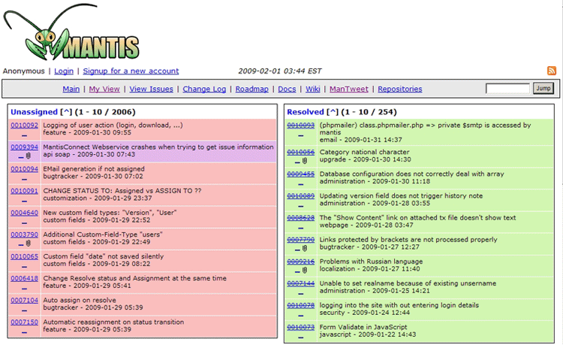Viewport: 563px width, 345px height.
Task: Click attachment paperclip for resolved issue 0010056
Action: [305, 161]
